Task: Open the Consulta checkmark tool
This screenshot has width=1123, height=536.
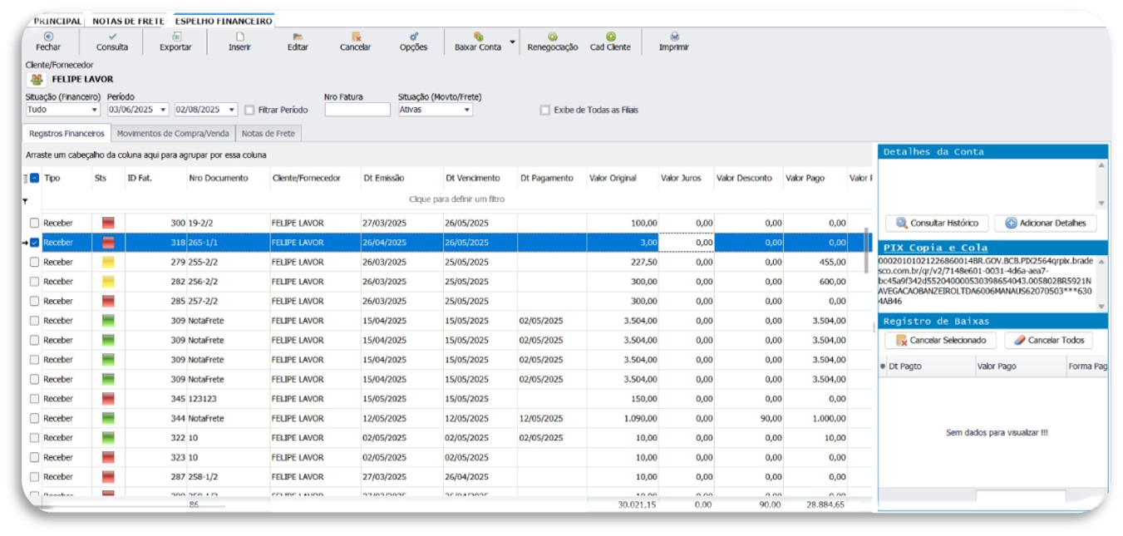Action: tap(112, 37)
